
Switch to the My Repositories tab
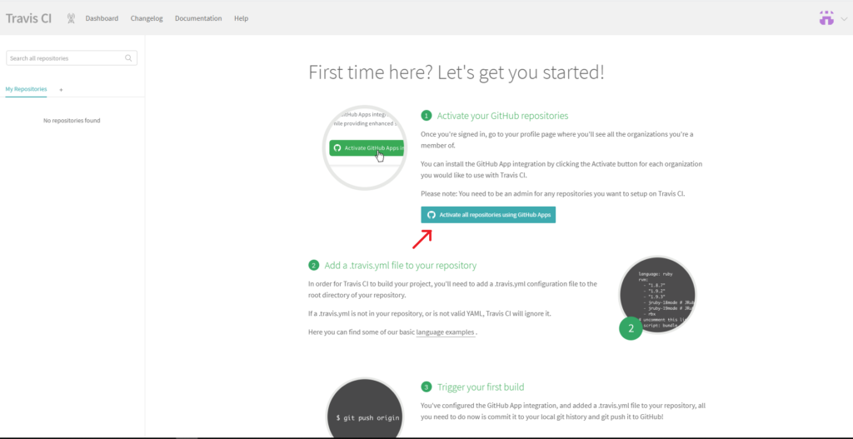[x=26, y=89]
